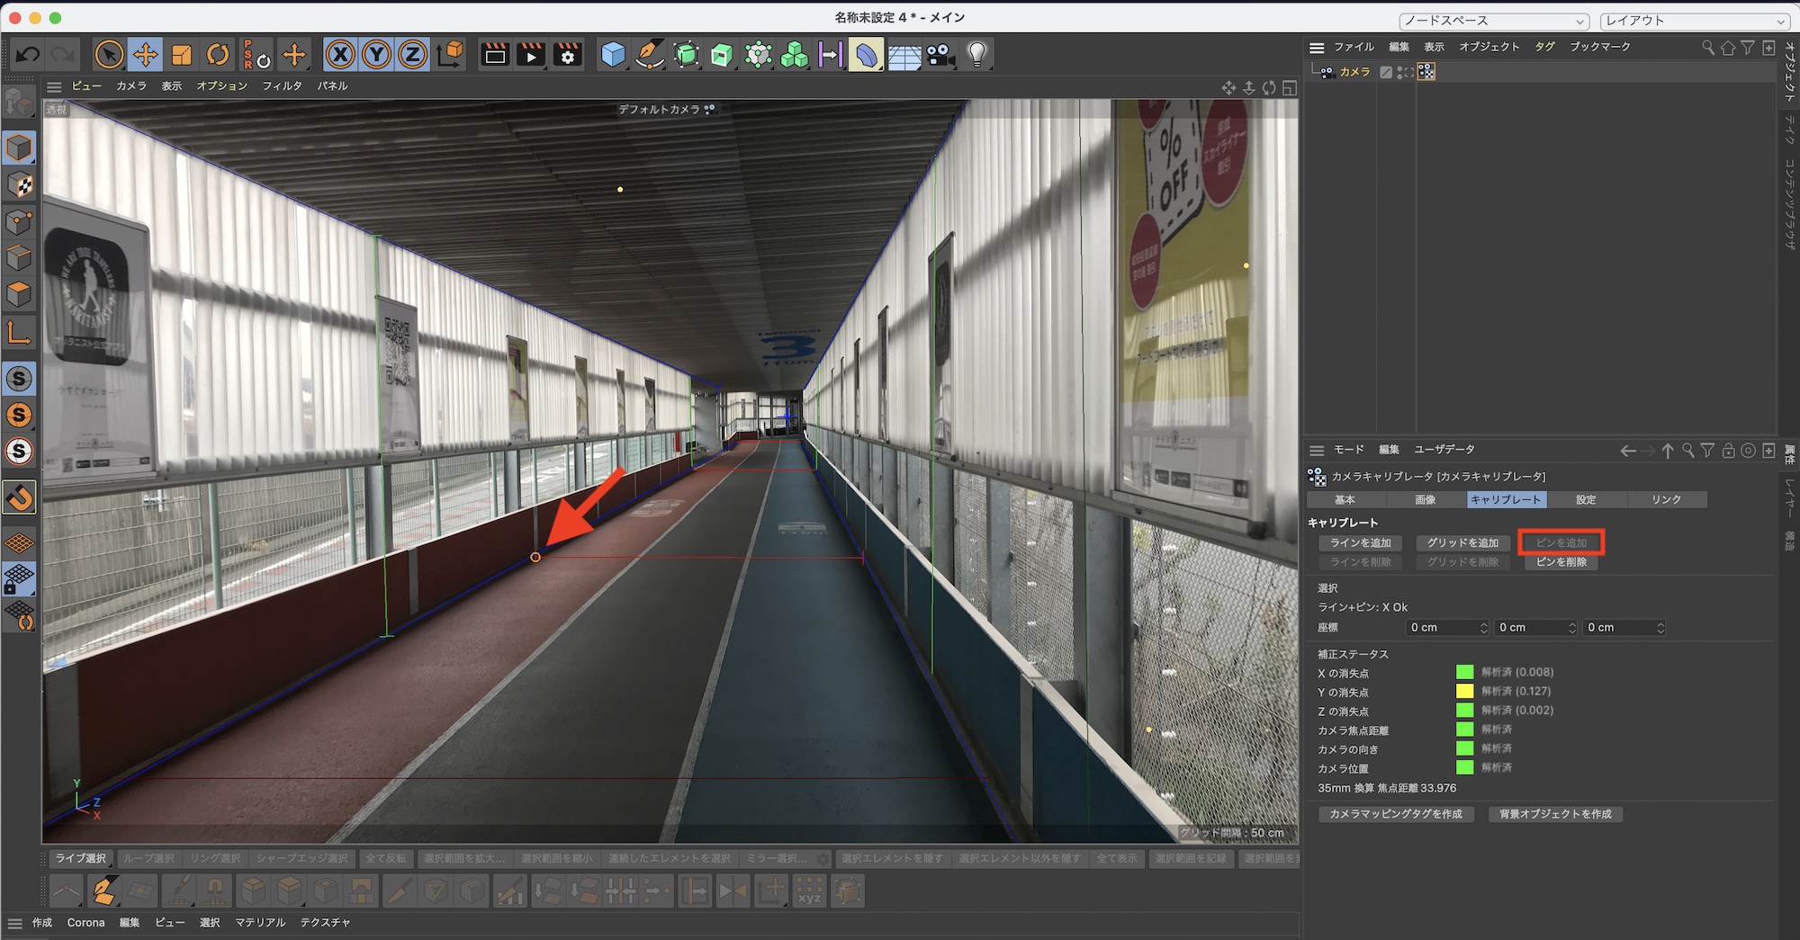Click the spline pen tool icon
This screenshot has width=1800, height=940.
(x=649, y=55)
